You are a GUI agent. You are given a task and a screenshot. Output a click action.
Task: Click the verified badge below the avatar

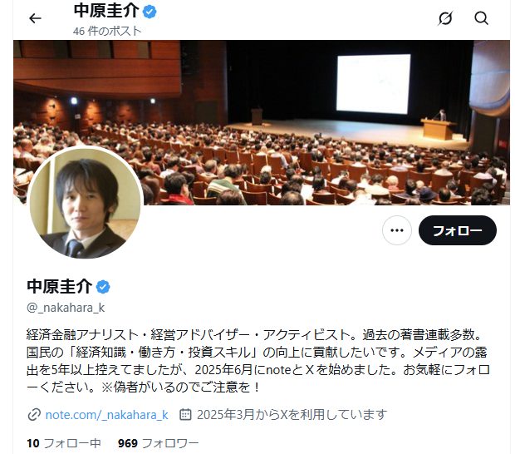[103, 287]
